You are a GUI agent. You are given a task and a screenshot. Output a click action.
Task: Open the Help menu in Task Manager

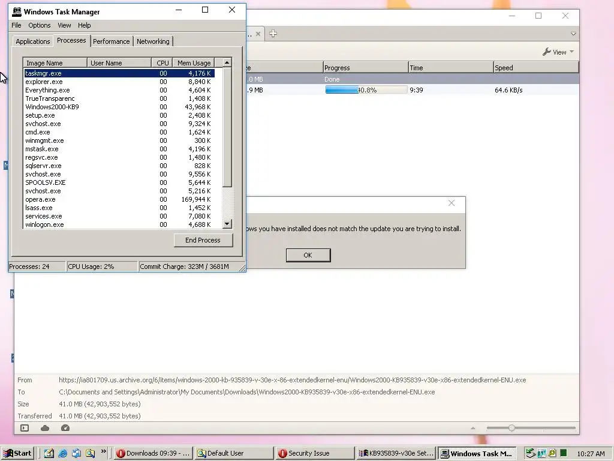[84, 25]
